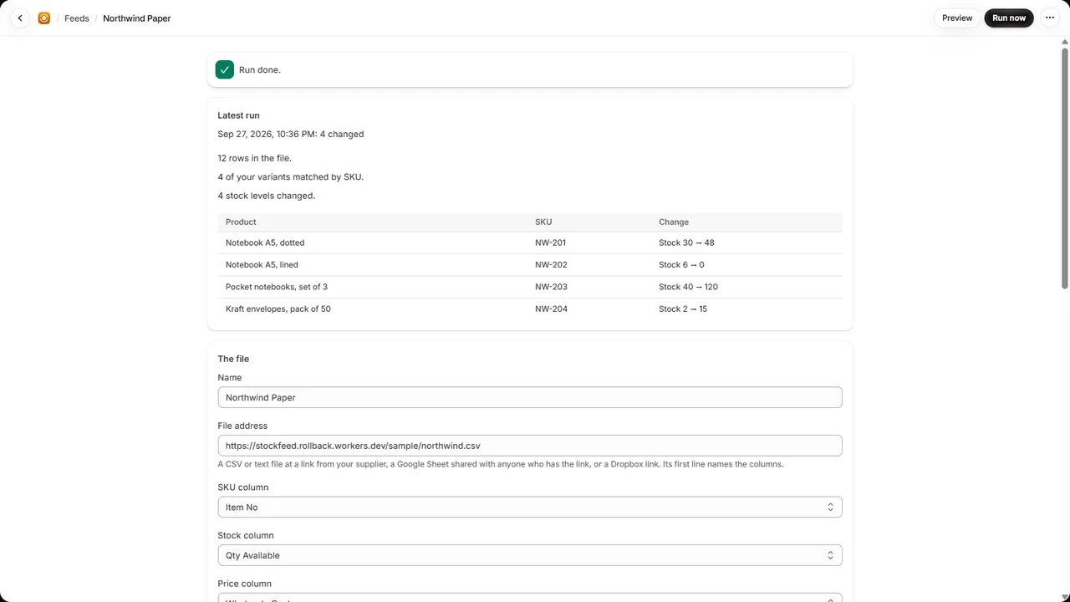Select the Pocket notebooks, set of 3 row
Viewport: 1070px width, 602px height.
coord(530,287)
